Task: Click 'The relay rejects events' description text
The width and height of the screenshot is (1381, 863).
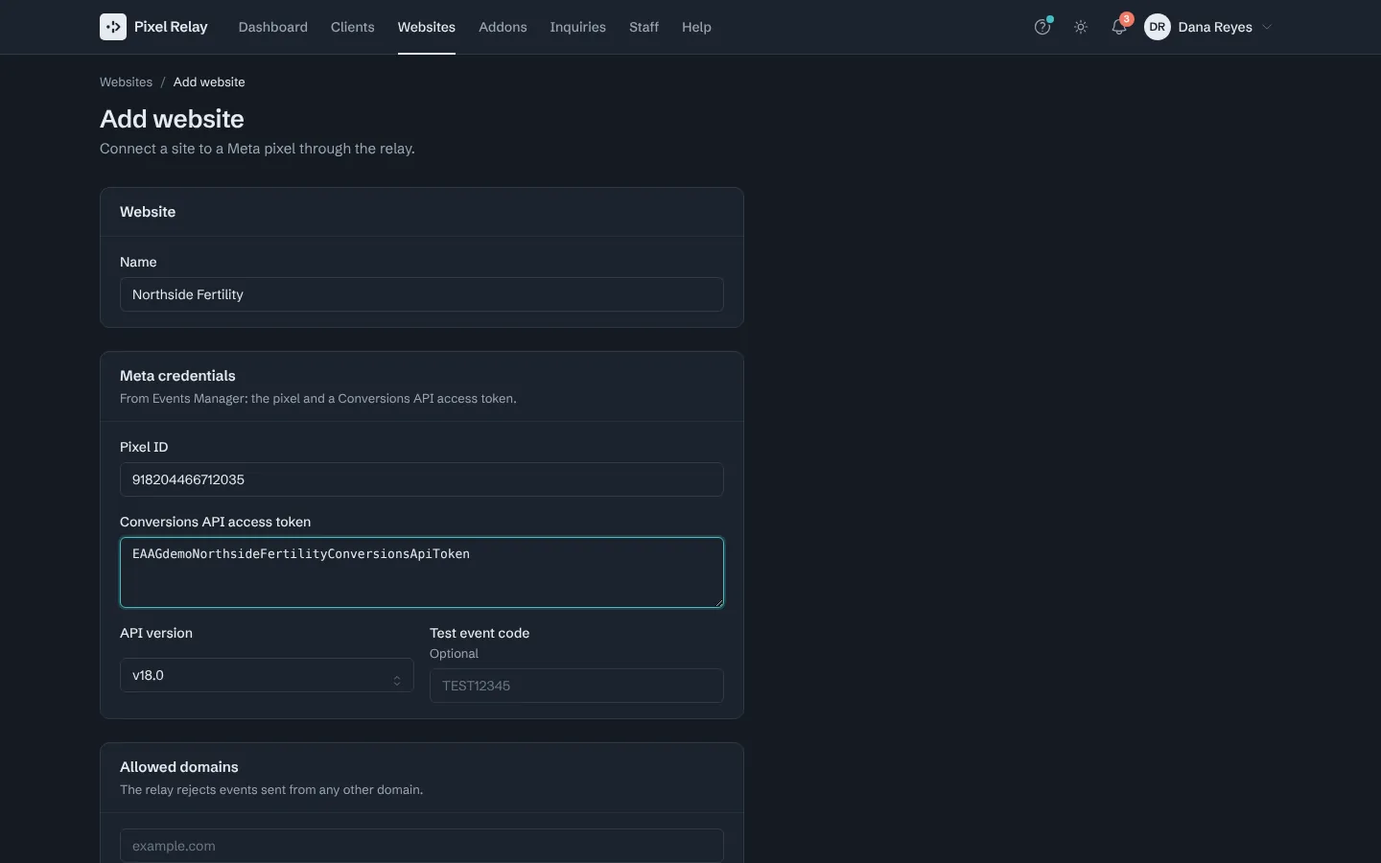Action: pyautogui.click(x=271, y=790)
